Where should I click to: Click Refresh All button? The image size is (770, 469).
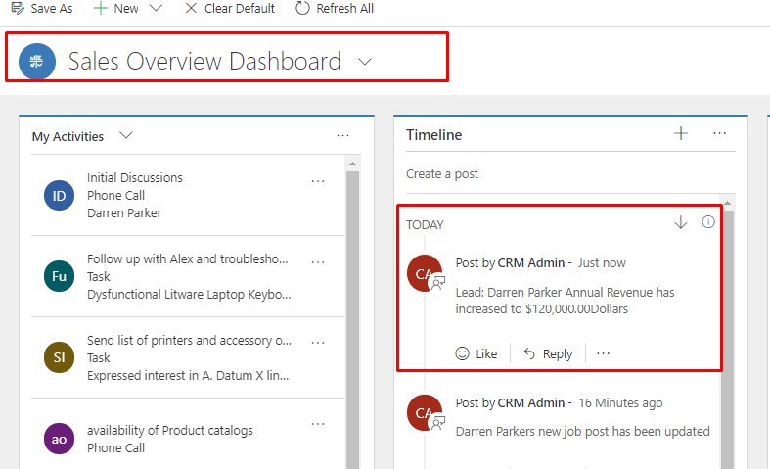[x=335, y=9]
